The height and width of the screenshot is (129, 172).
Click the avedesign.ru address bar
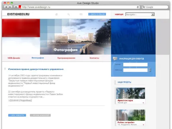point(79,7)
